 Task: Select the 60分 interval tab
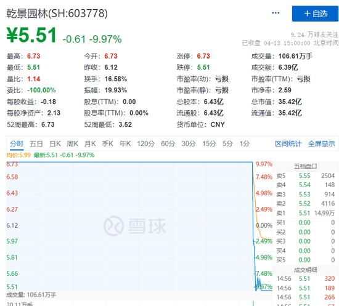[168, 143]
